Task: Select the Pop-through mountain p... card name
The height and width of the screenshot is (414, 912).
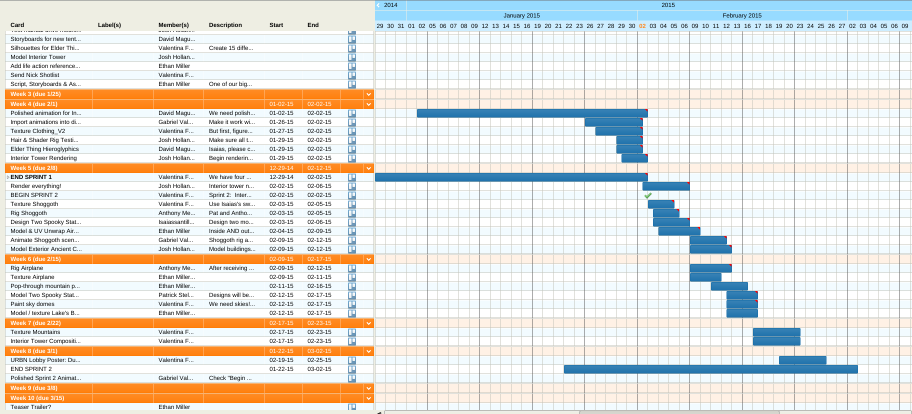Action: coord(45,286)
